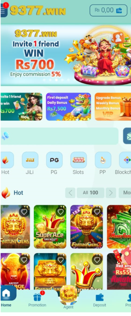This screenshot has width=131, height=316.
Task: Go to previous Hot games page arrow
Action: (70, 193)
